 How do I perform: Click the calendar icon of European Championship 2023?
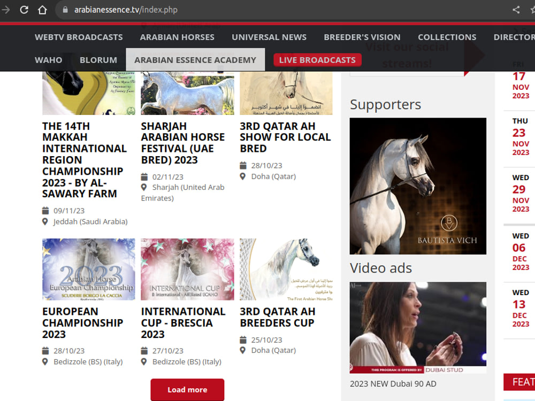45,351
